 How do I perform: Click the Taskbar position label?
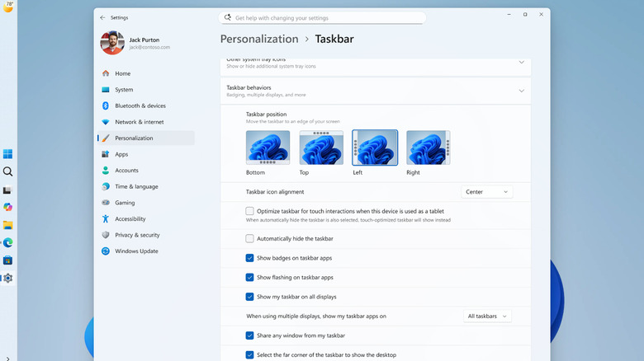[x=266, y=114]
